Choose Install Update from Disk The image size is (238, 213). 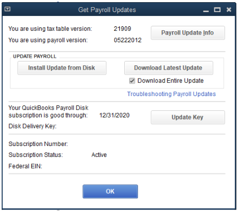click(62, 68)
